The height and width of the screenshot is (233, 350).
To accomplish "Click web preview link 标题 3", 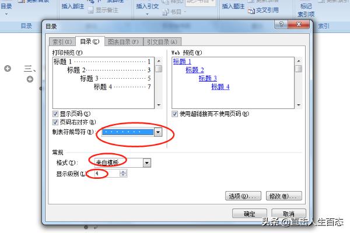I will click(208, 78).
